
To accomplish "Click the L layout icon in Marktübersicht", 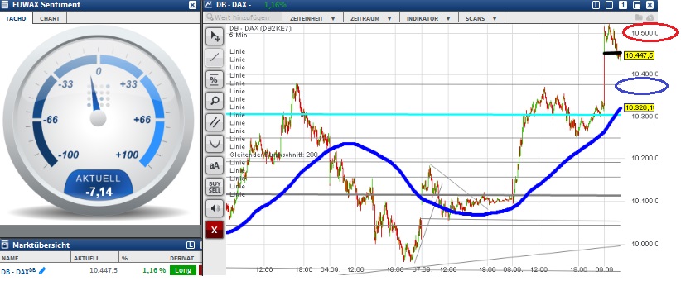I will (x=191, y=245).
